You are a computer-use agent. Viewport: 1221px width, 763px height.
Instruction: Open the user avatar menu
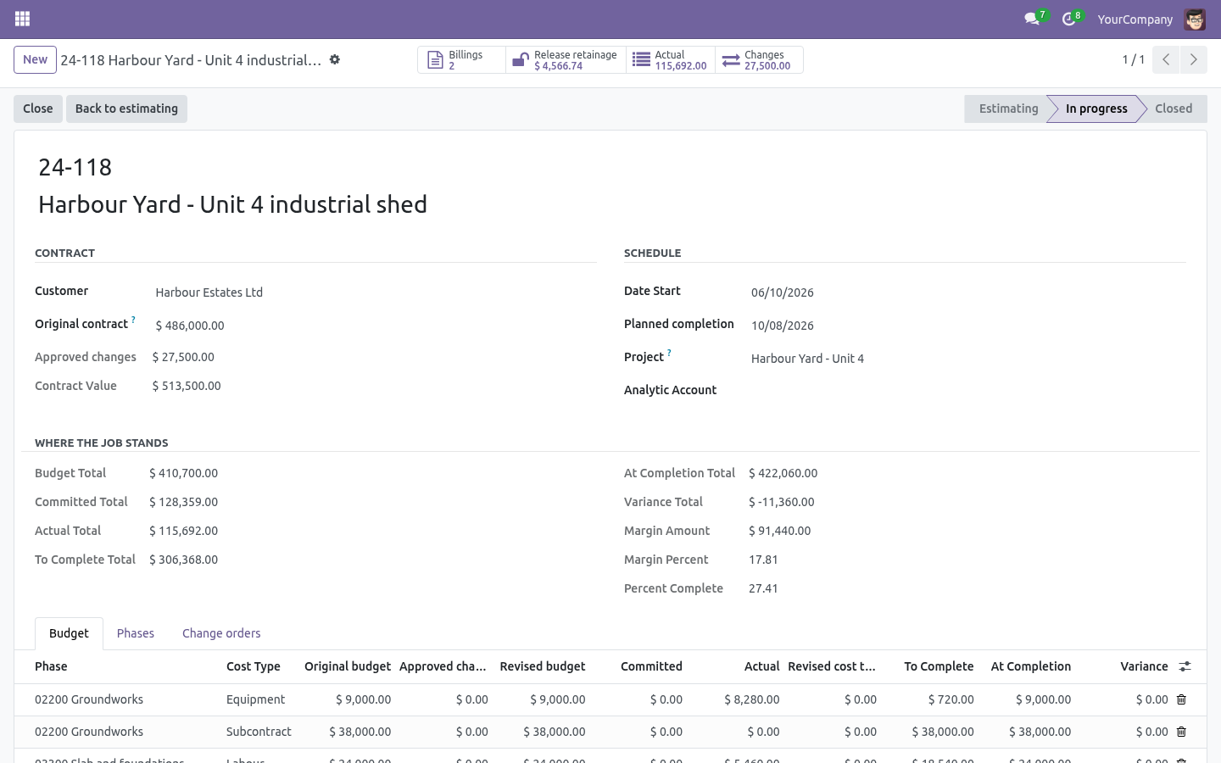[x=1195, y=19]
